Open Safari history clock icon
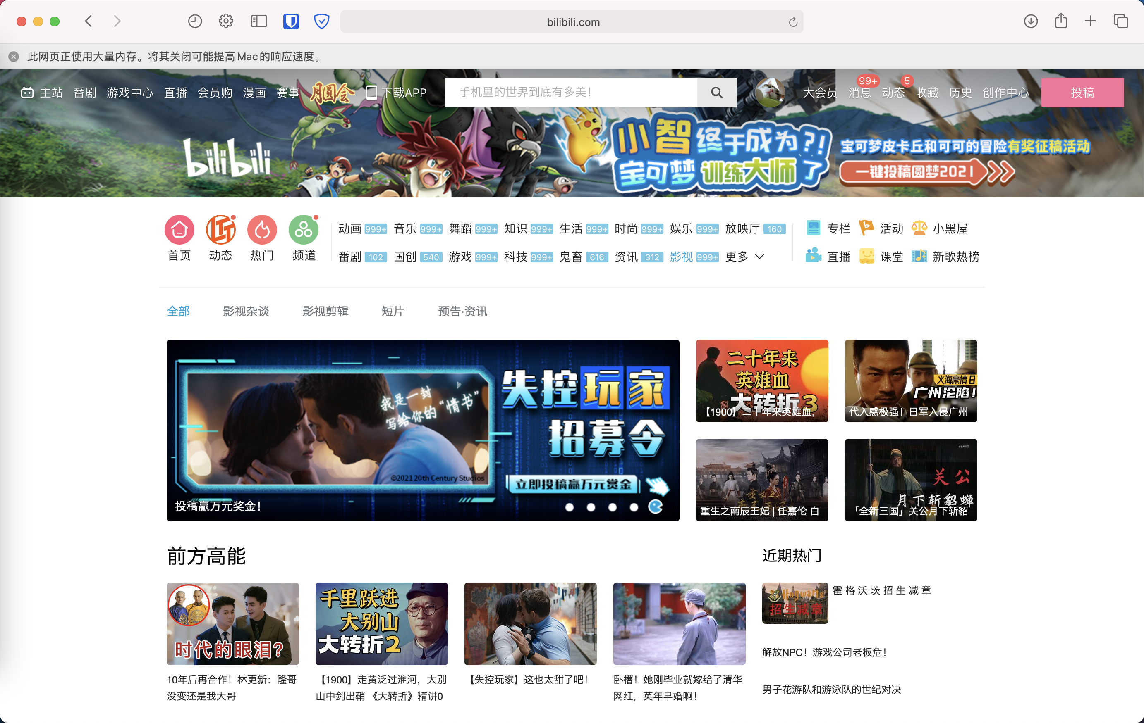Screen dimensions: 1144x723 click(195, 21)
